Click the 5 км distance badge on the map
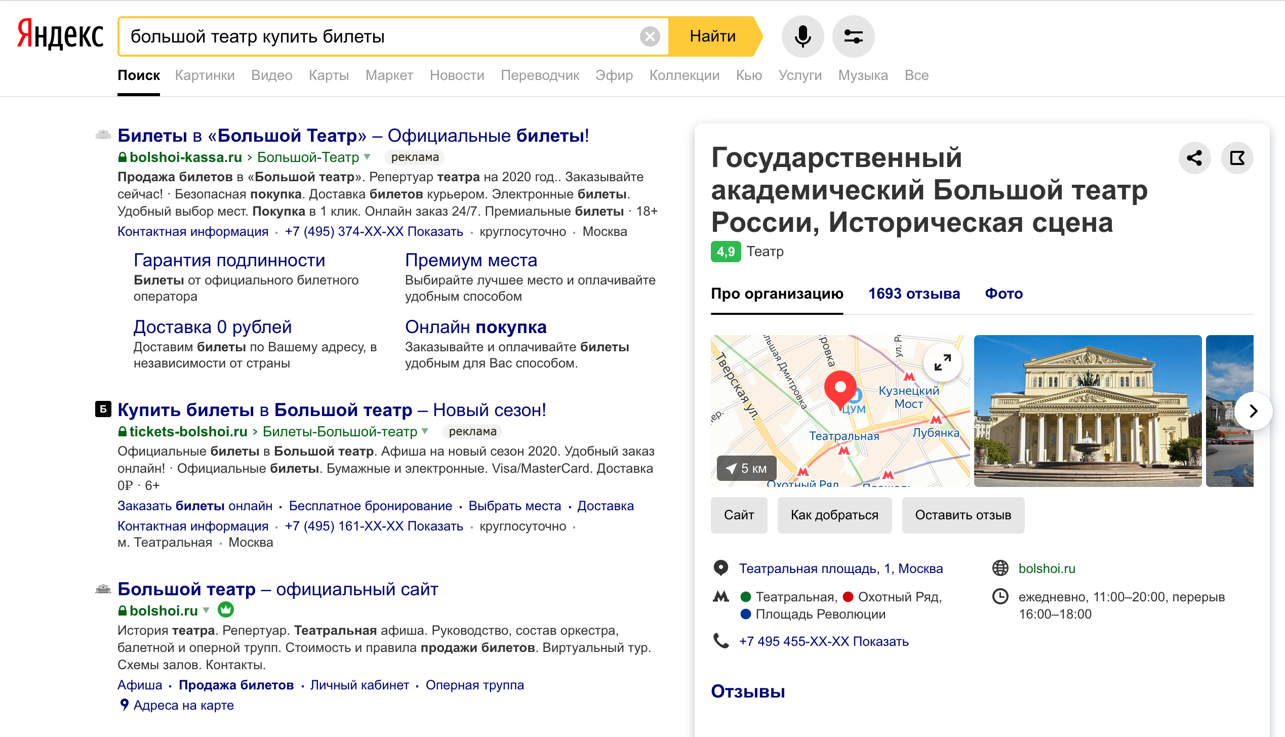The width and height of the screenshot is (1285, 737). coord(746,468)
